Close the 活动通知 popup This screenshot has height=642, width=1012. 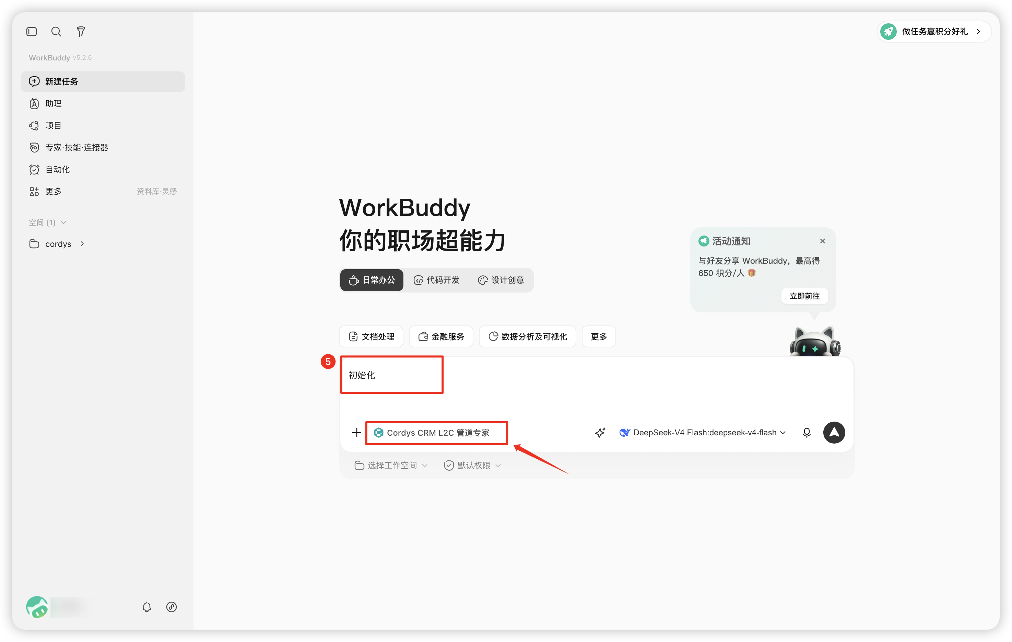[822, 241]
